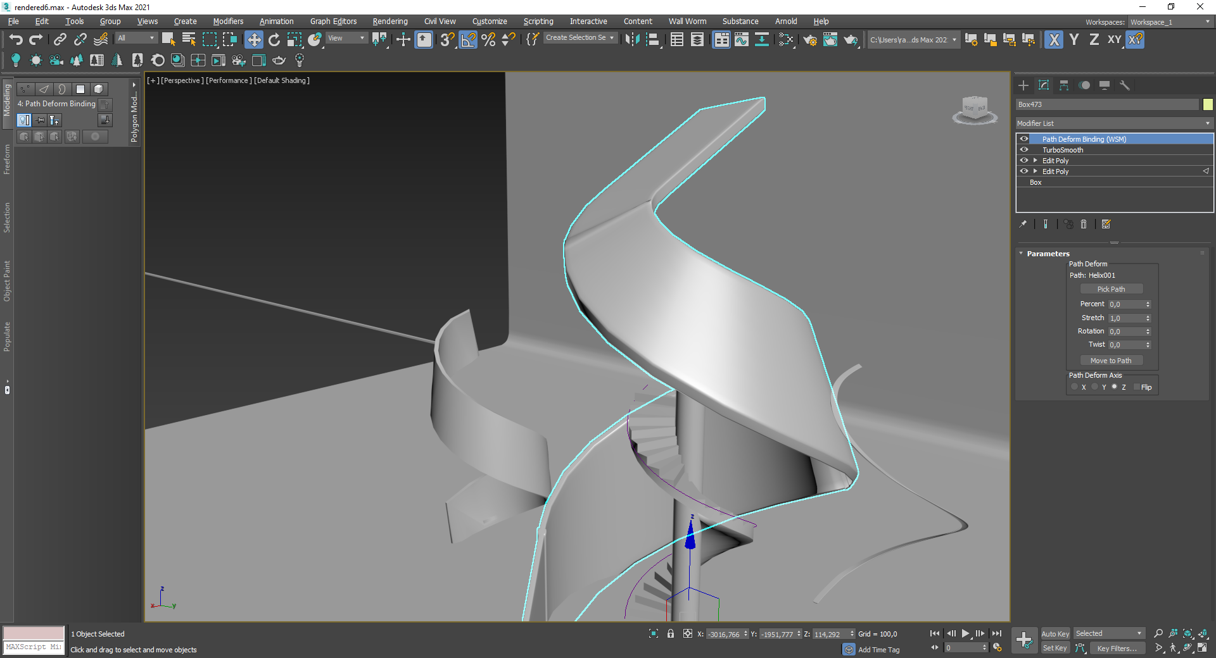
Task: Open the Motion tab in command panel
Action: click(x=1084, y=85)
